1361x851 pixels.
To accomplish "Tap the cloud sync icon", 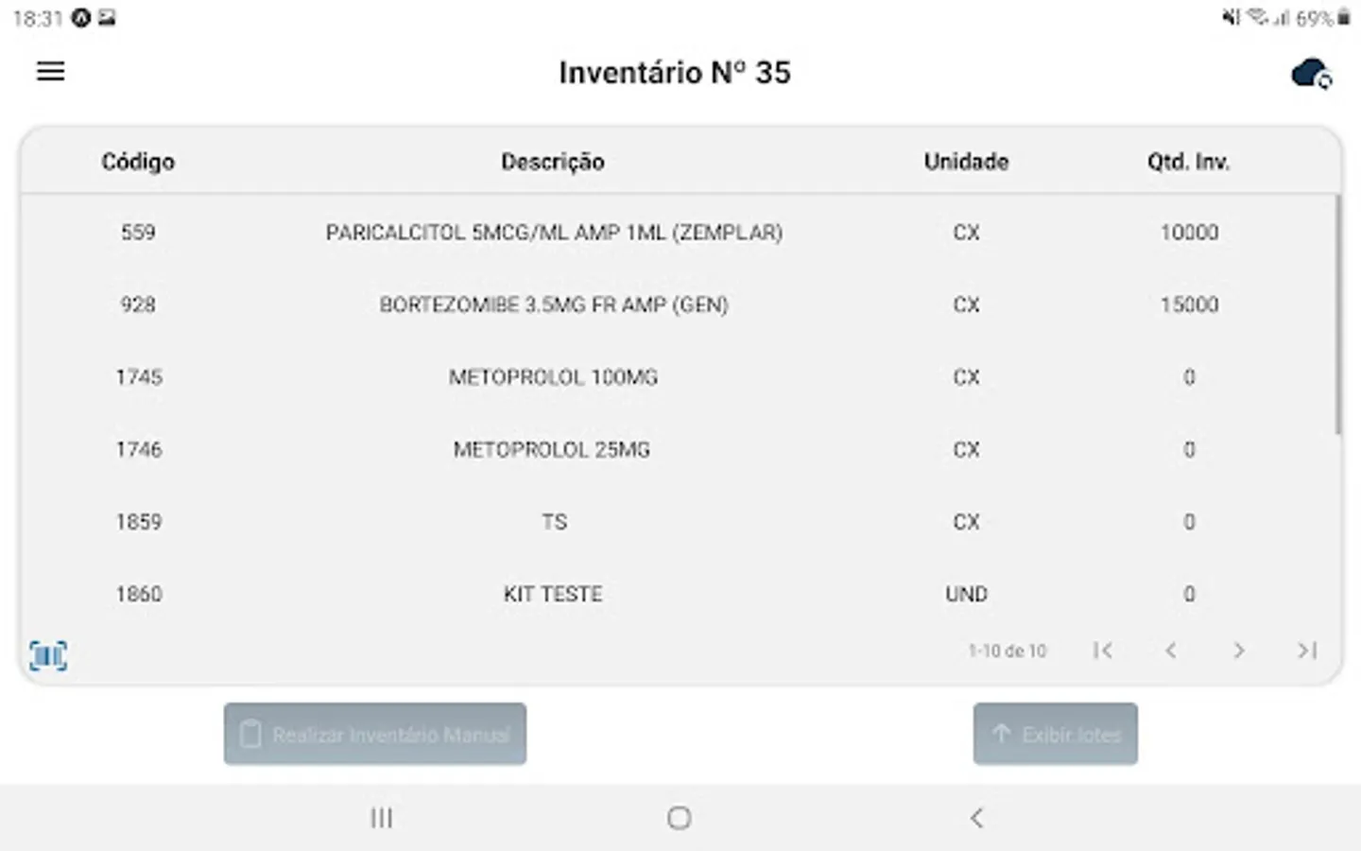I will [x=1311, y=74].
